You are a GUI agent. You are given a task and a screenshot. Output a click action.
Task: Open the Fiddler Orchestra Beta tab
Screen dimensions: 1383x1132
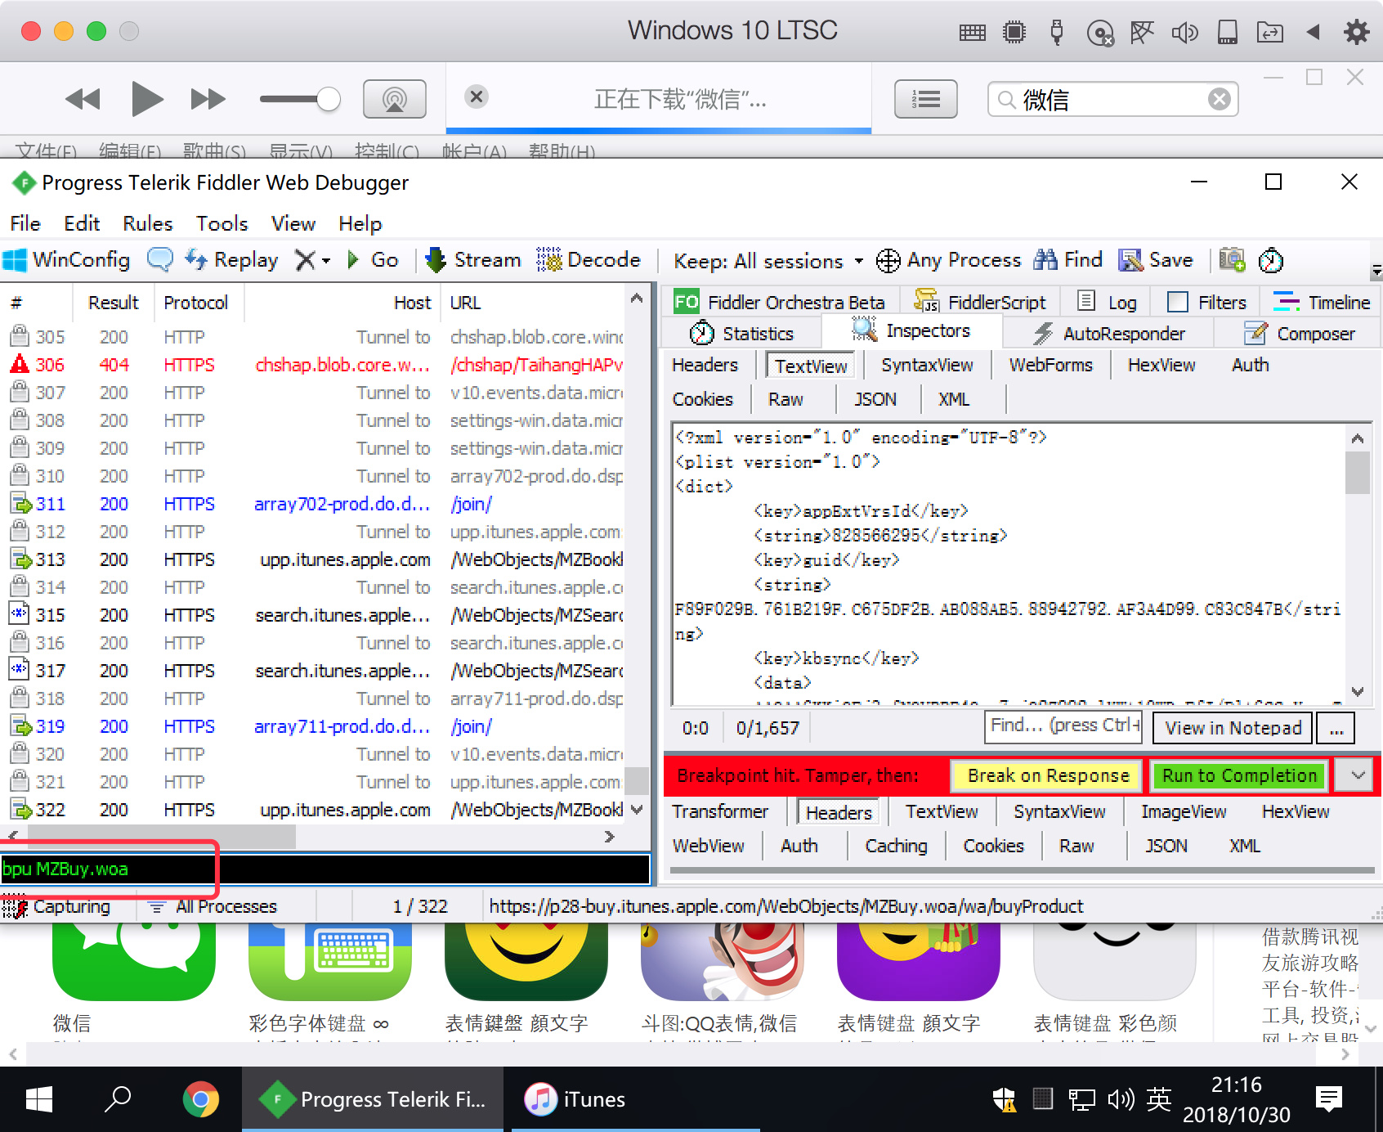tap(779, 303)
